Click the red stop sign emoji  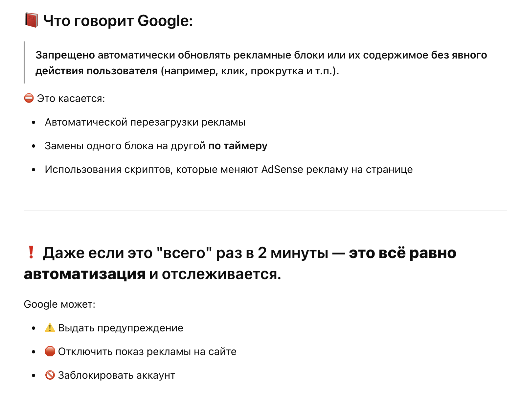(50, 351)
